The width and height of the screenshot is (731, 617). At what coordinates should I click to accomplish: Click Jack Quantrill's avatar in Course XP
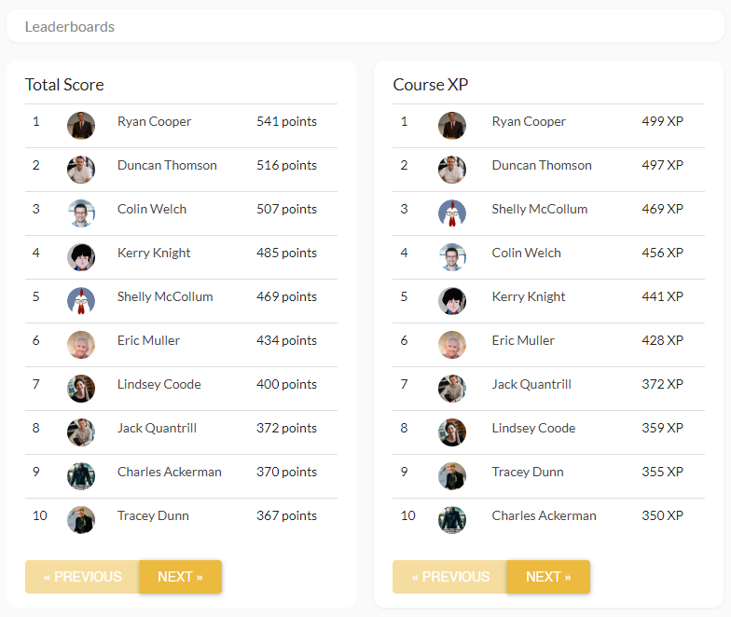coord(452,389)
